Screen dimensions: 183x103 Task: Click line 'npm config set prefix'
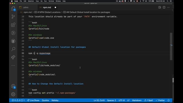point(52,93)
